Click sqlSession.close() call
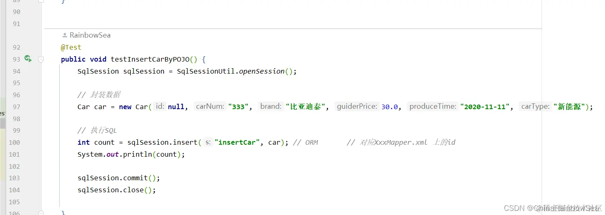 pos(116,190)
